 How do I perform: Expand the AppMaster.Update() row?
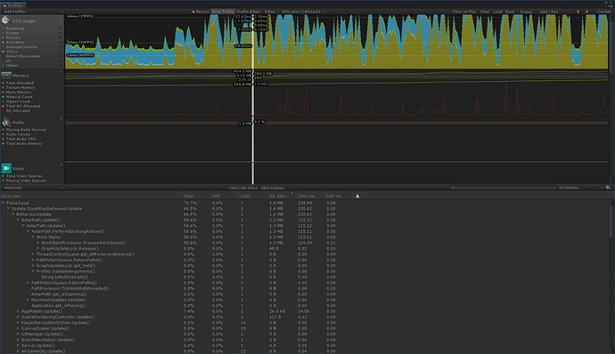pyautogui.click(x=18, y=311)
